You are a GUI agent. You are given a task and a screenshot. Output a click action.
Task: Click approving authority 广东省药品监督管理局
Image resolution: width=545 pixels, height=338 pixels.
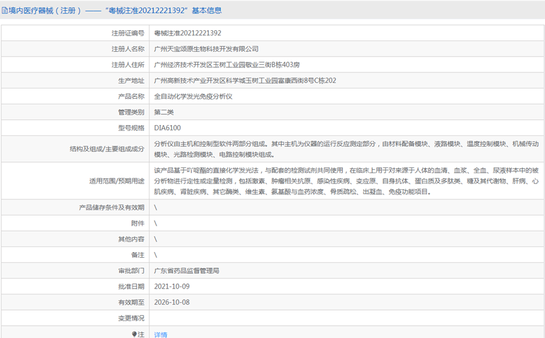click(187, 271)
